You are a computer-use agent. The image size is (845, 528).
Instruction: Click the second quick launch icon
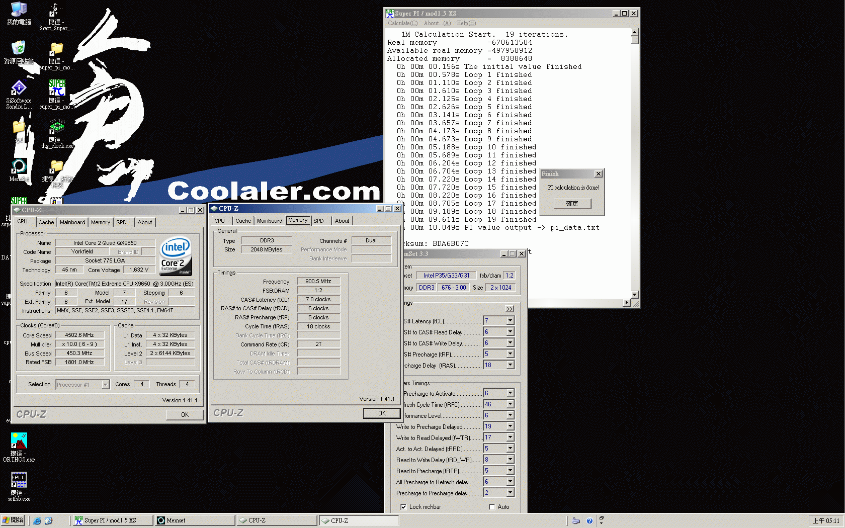click(x=48, y=520)
